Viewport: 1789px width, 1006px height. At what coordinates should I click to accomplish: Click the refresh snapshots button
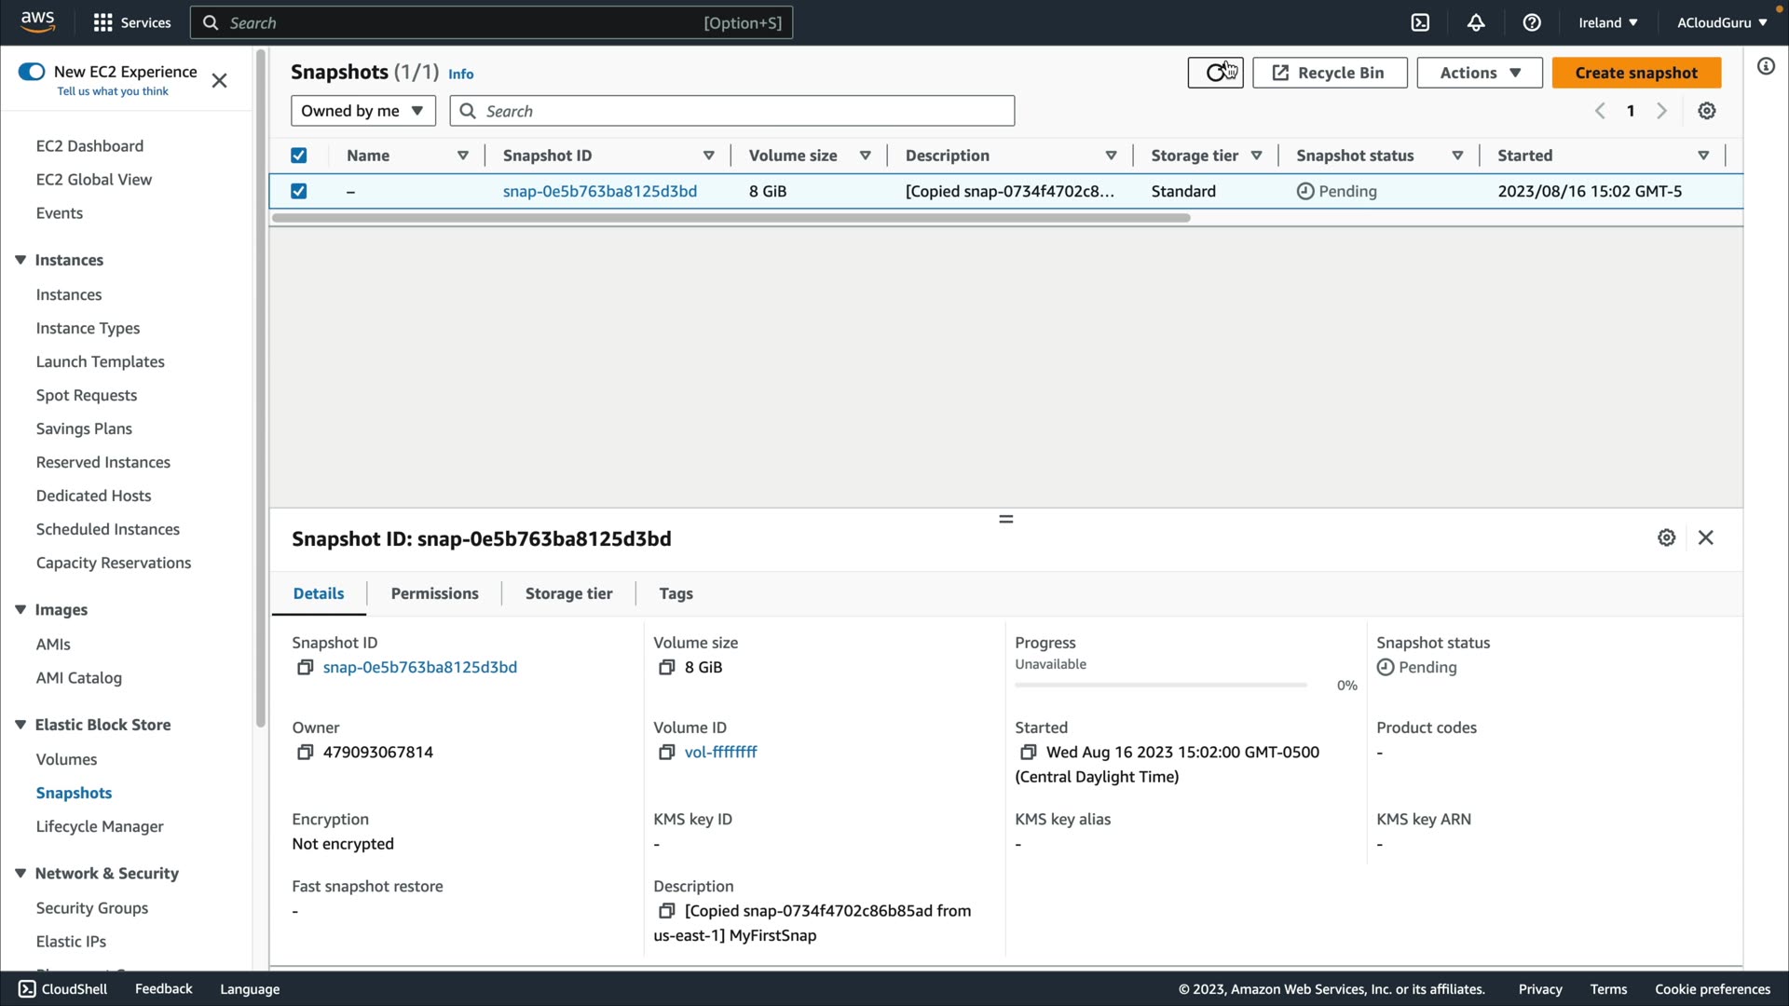click(x=1215, y=73)
